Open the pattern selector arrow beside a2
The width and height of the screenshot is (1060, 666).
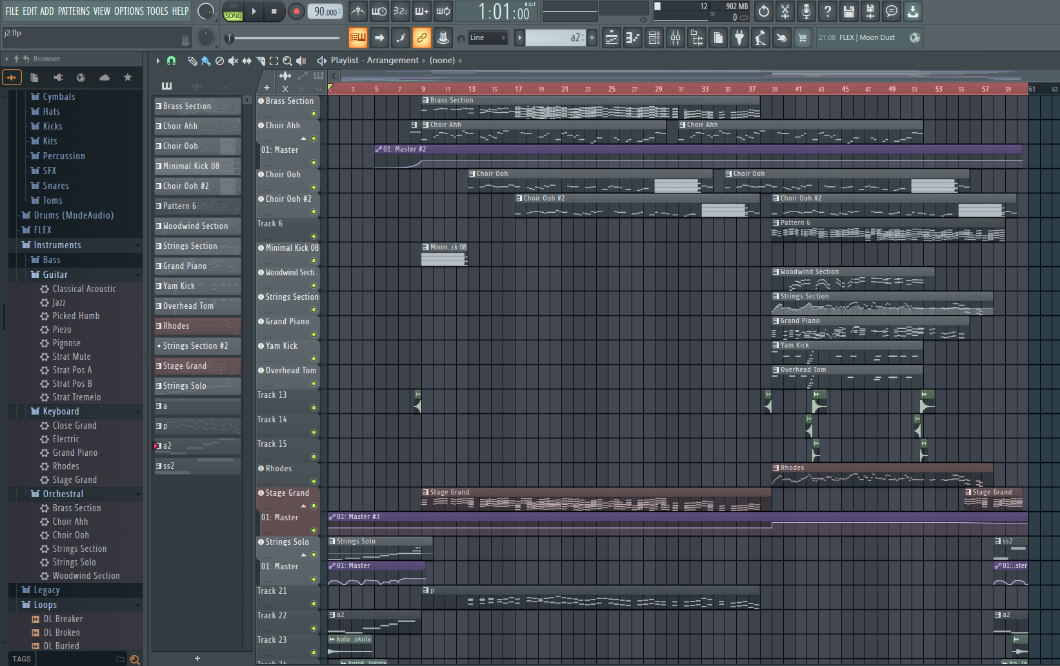pos(519,38)
